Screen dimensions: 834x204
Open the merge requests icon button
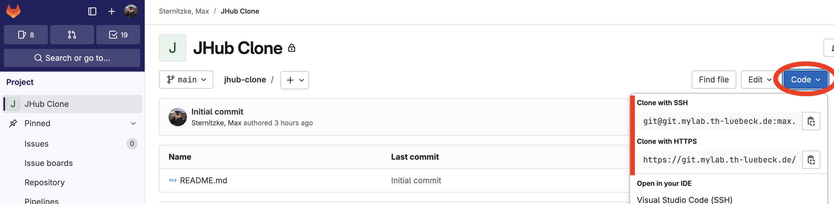[72, 35]
